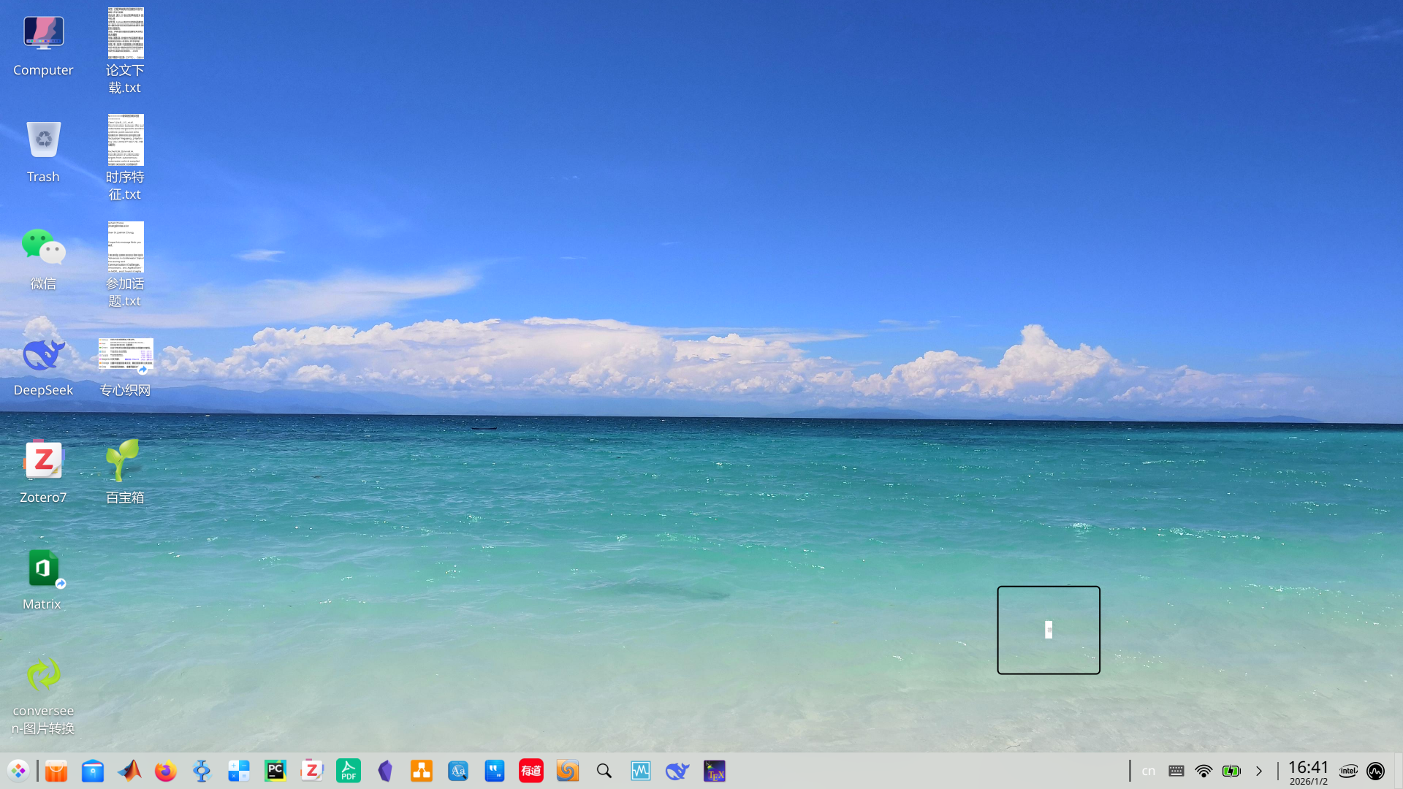Screen dimensions: 1403x789
Task: Toggle the on-screen keyboard tray icon
Action: click(x=1176, y=771)
